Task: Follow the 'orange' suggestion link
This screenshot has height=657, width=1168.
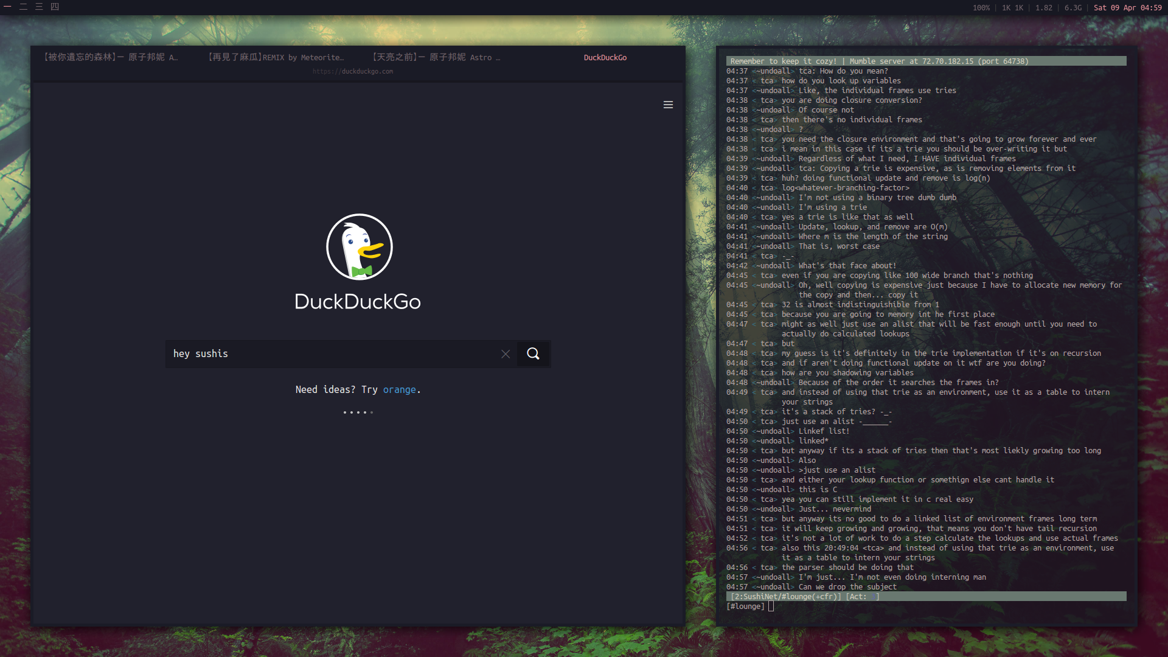Action: point(399,390)
